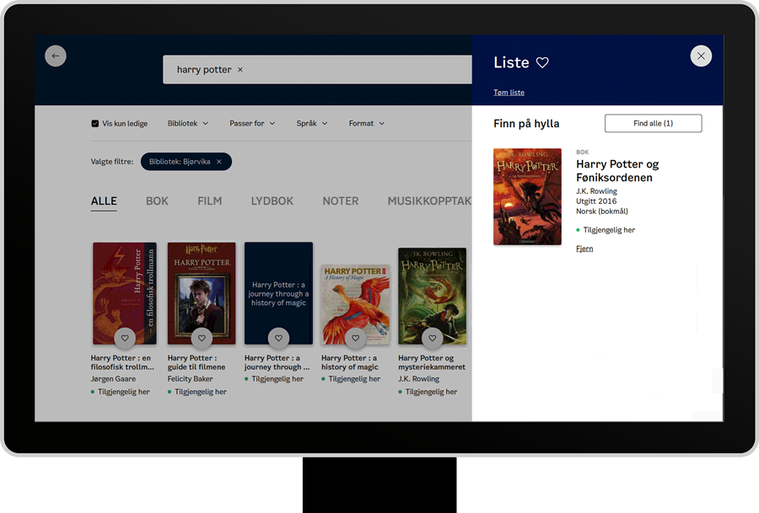Screen dimensions: 759x513
Task: Click the heart icon on "Harry Potter og mysteriekammeret"
Action: tap(432, 338)
